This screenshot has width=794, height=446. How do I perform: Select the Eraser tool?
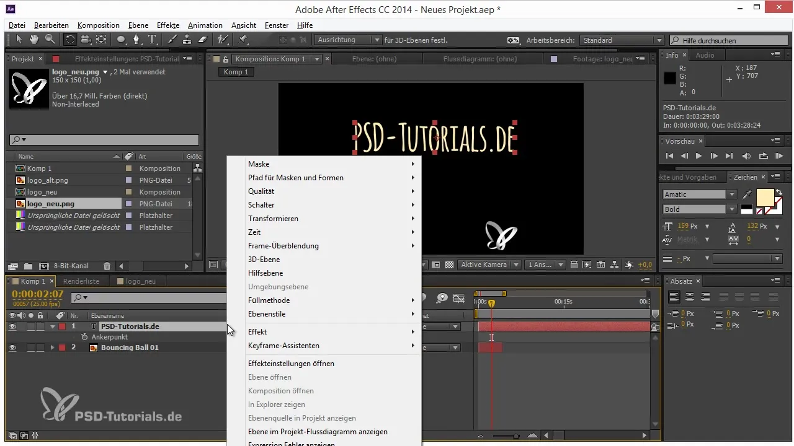coord(202,40)
